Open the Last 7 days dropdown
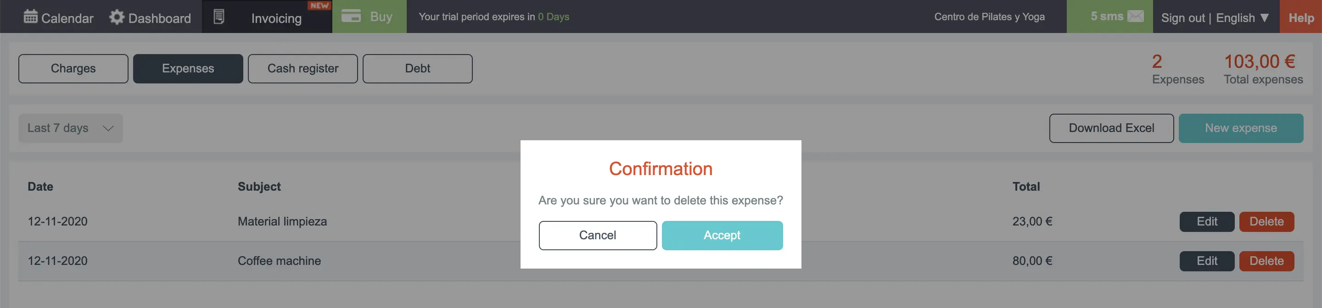1322x308 pixels. (71, 128)
